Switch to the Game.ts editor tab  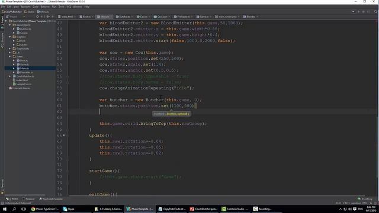pos(204,17)
